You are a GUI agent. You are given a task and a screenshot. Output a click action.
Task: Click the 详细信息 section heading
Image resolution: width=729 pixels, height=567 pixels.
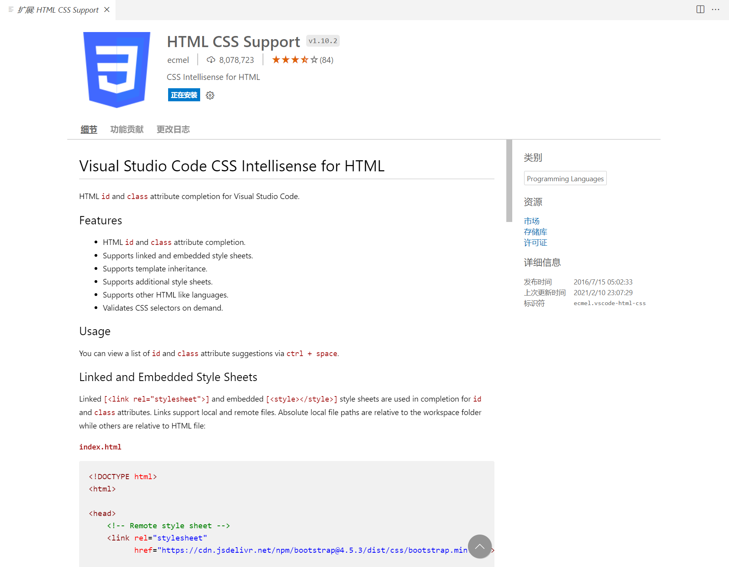click(542, 262)
